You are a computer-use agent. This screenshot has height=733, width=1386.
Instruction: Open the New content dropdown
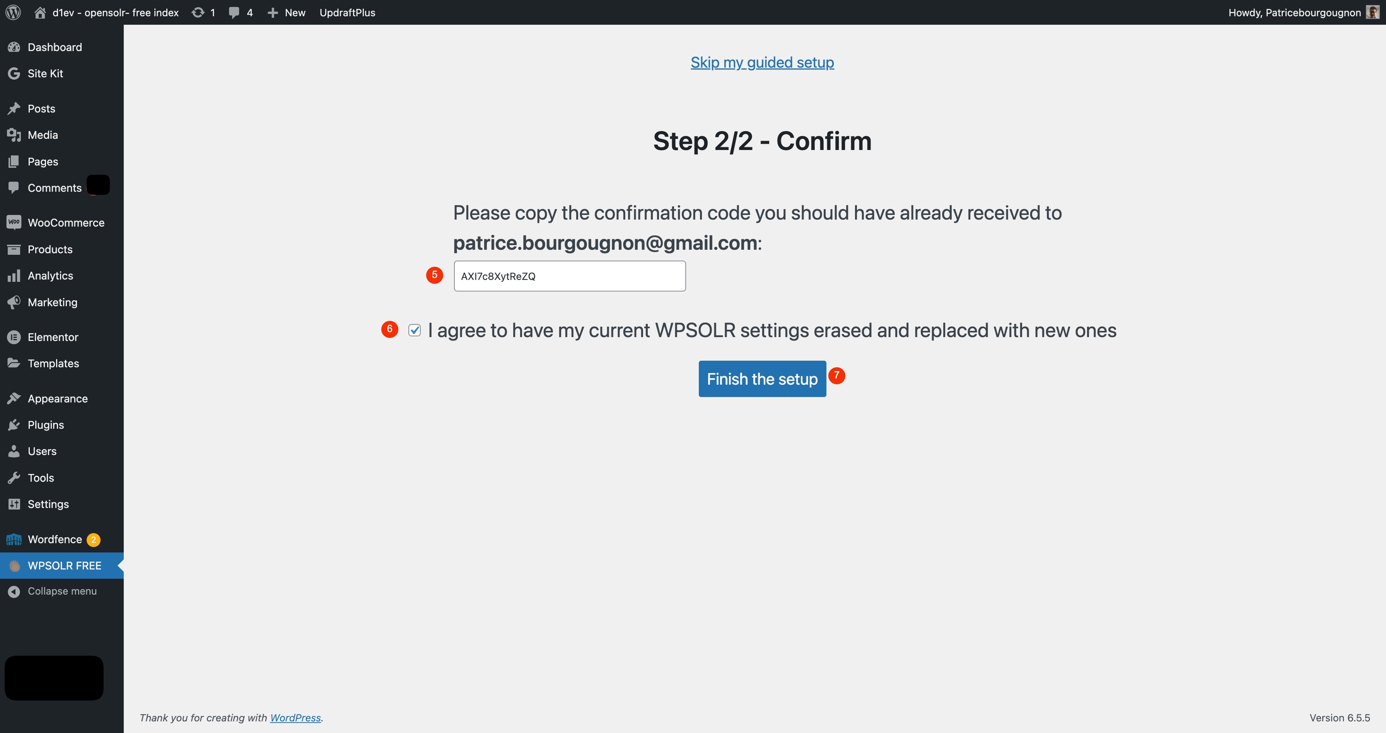click(x=287, y=12)
